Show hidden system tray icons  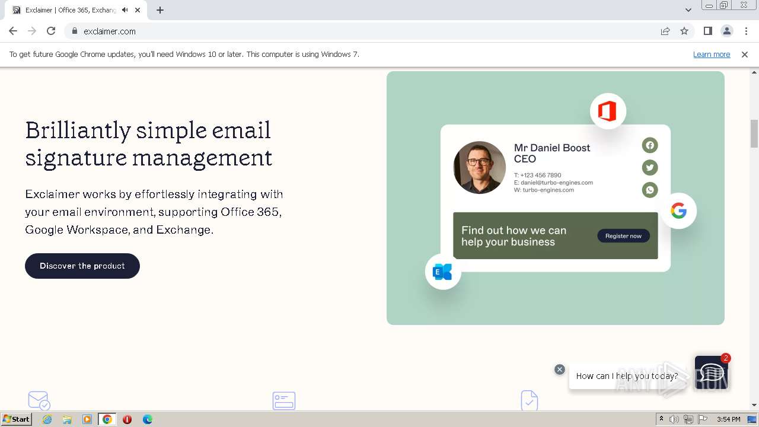[661, 419]
